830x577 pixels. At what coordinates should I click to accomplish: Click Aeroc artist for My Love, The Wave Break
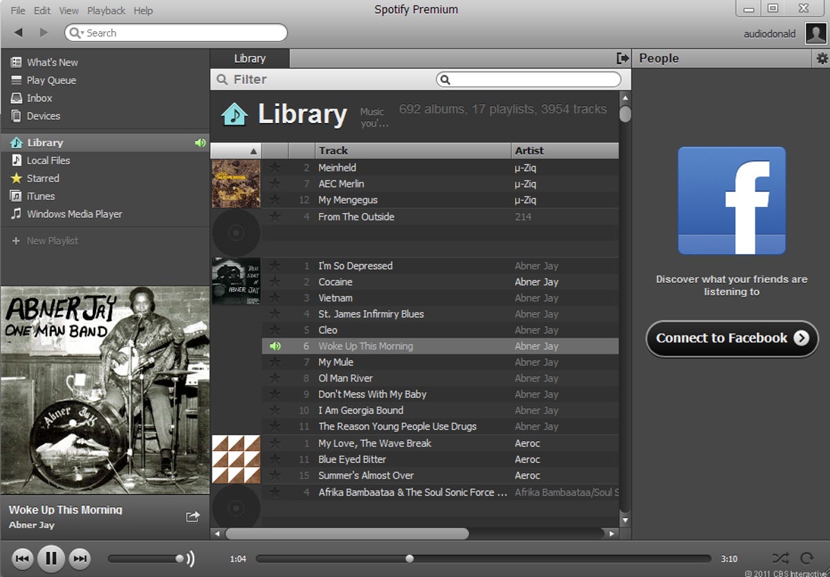tap(527, 443)
